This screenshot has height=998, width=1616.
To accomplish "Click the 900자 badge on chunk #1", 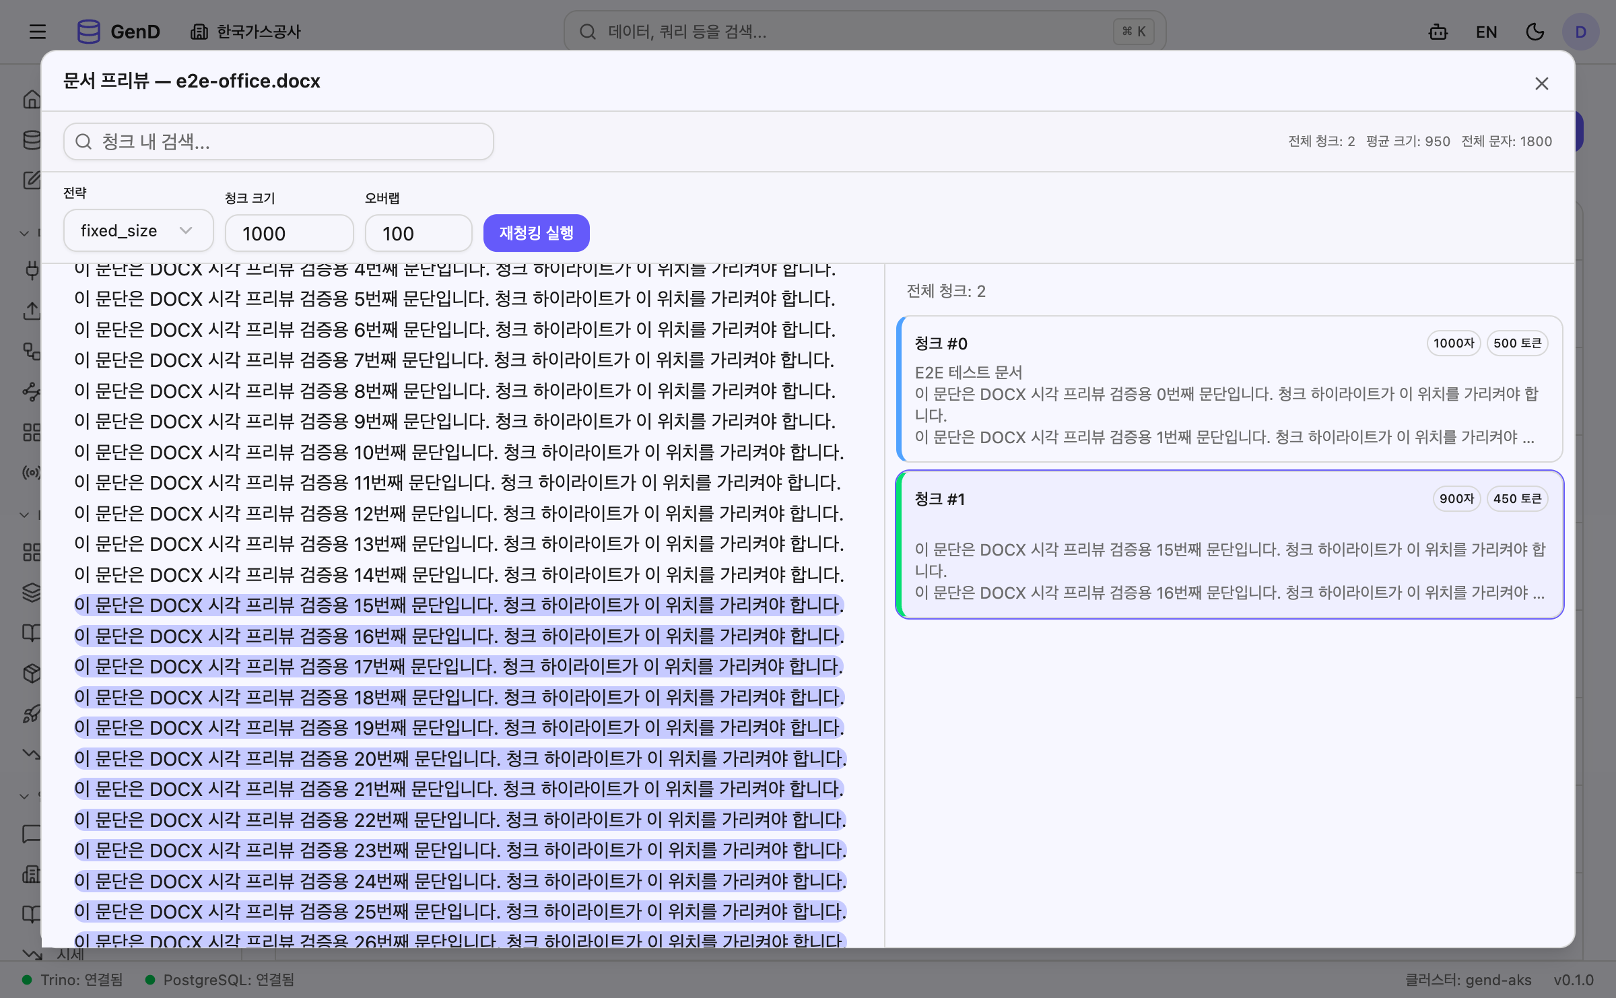I will coord(1456,499).
